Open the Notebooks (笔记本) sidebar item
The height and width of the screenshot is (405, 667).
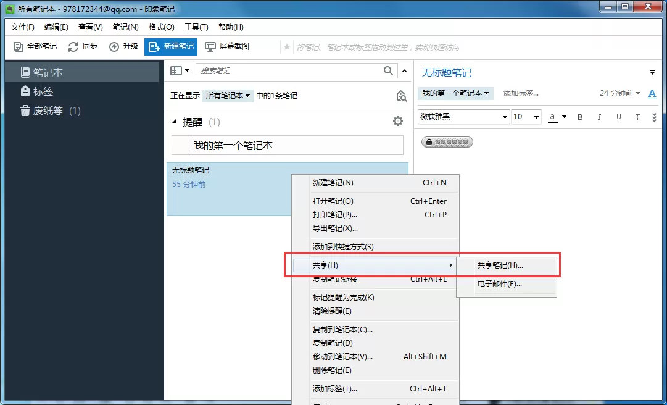pyautogui.click(x=82, y=72)
